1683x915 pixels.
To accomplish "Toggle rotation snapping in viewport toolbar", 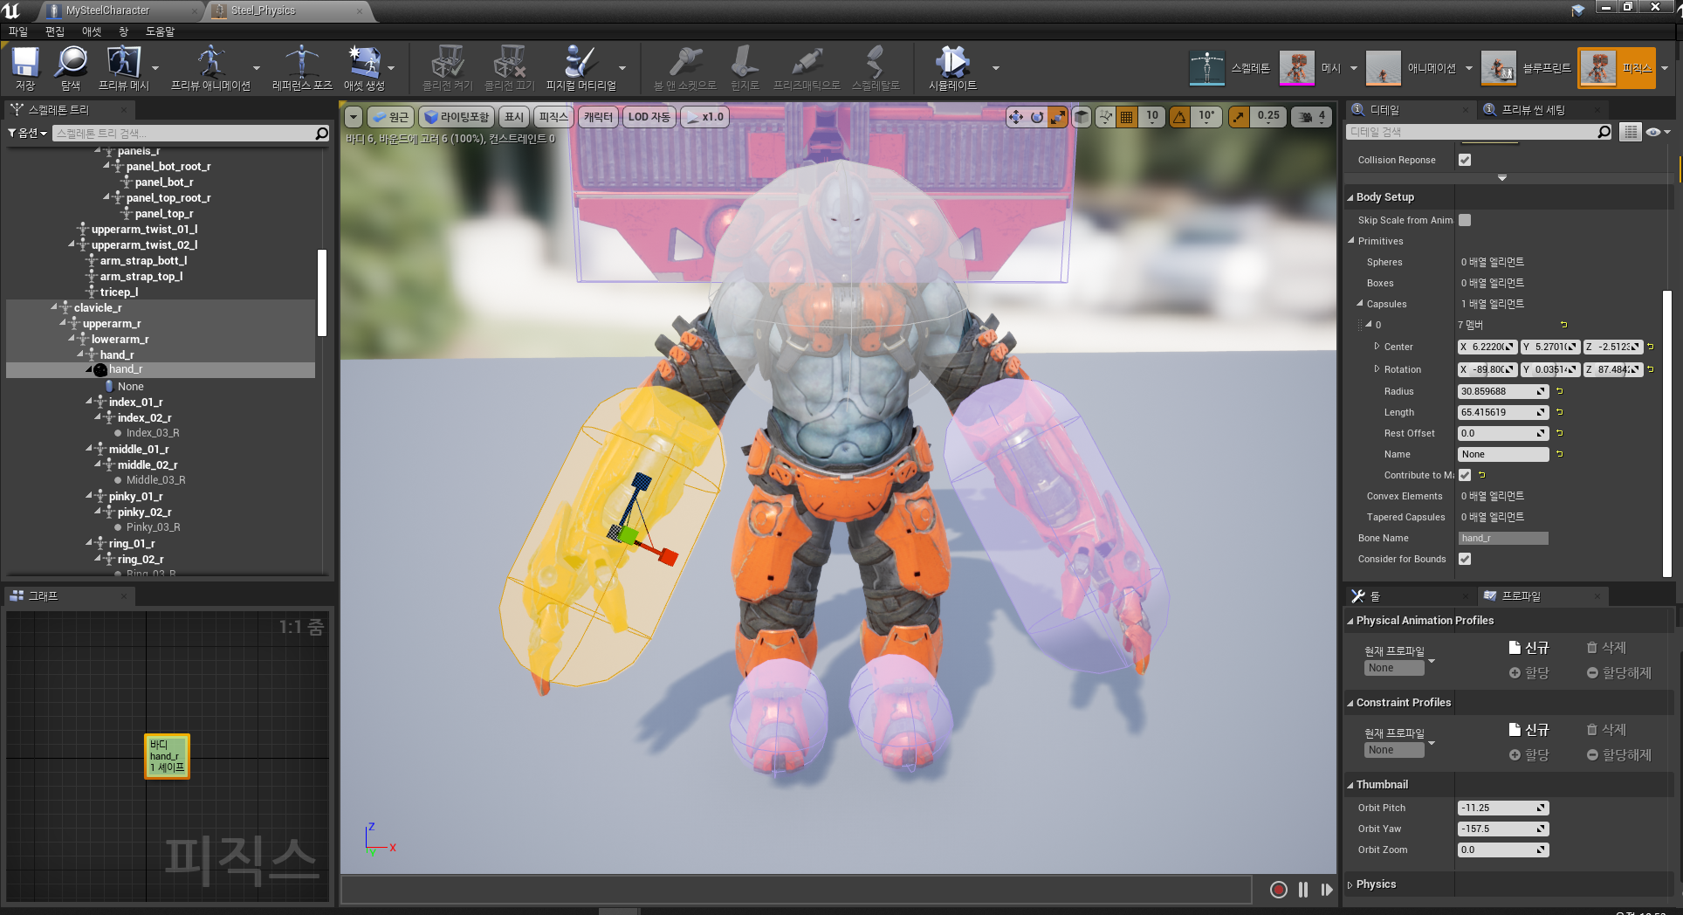I will (1179, 117).
